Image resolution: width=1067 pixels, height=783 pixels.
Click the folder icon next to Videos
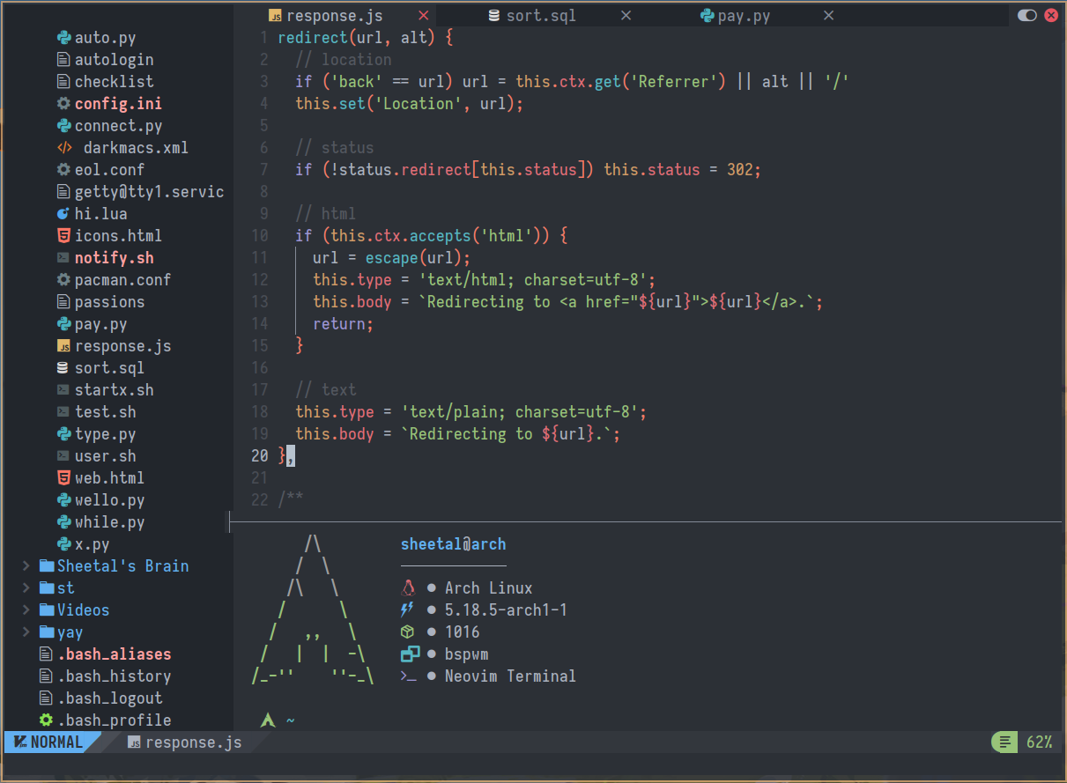point(47,610)
